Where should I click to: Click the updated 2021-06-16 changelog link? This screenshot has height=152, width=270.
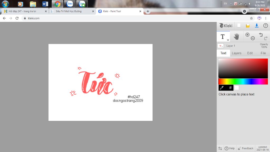[x=262, y=148]
